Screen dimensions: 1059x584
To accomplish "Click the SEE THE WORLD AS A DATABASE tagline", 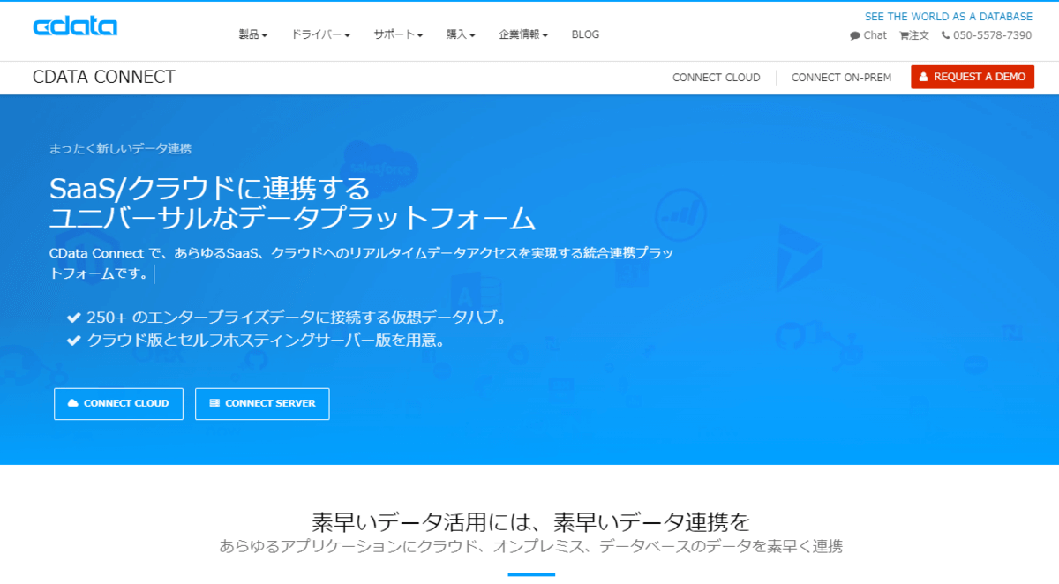I will pyautogui.click(x=949, y=17).
